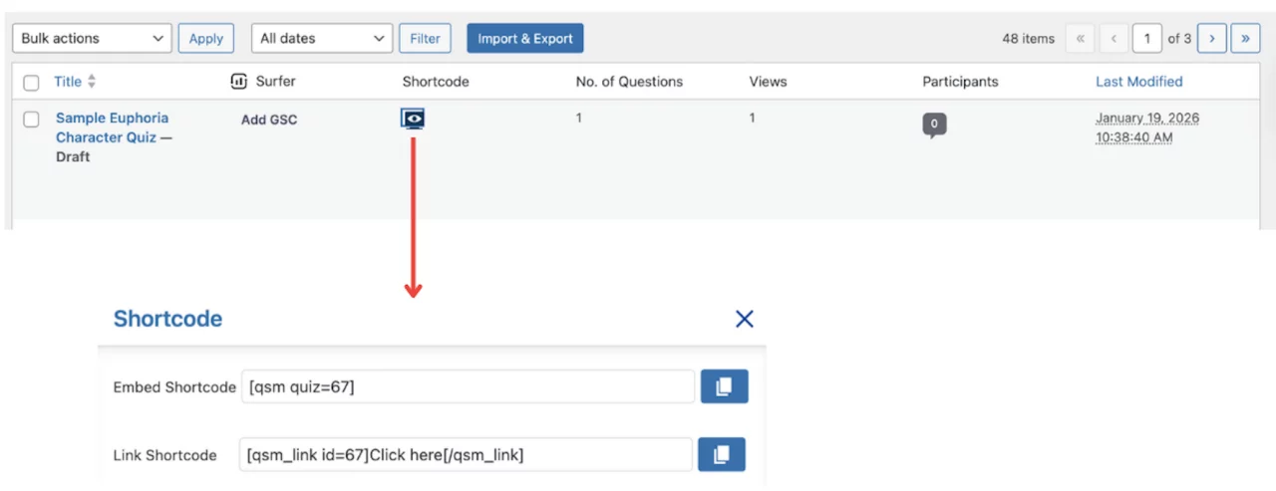Click the Filter button

click(425, 38)
